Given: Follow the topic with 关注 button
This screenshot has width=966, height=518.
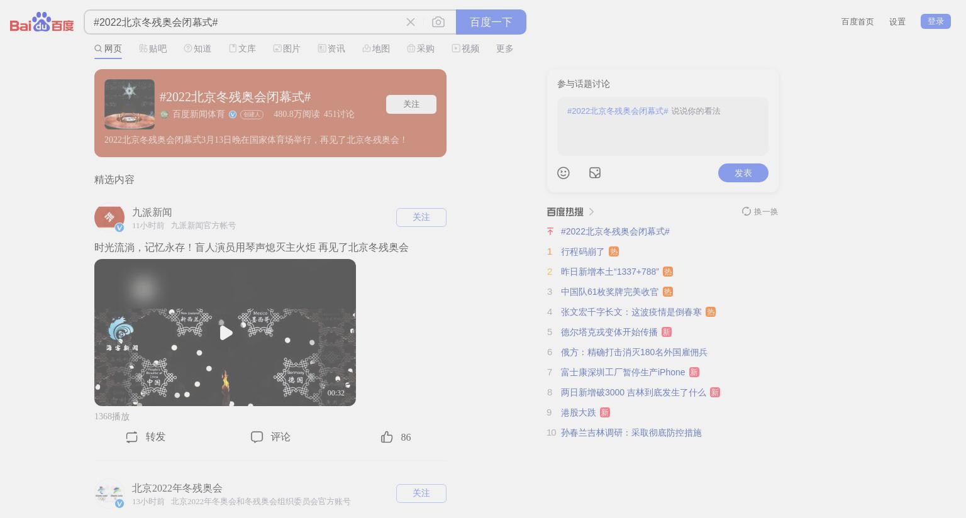Looking at the screenshot, I should 411,104.
